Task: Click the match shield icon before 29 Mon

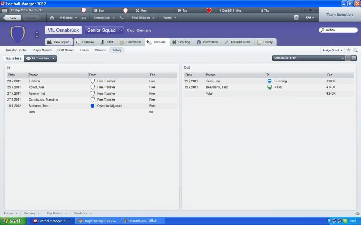Action: (x=126, y=10)
